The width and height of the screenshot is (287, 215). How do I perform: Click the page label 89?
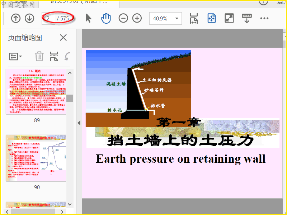point(37,120)
